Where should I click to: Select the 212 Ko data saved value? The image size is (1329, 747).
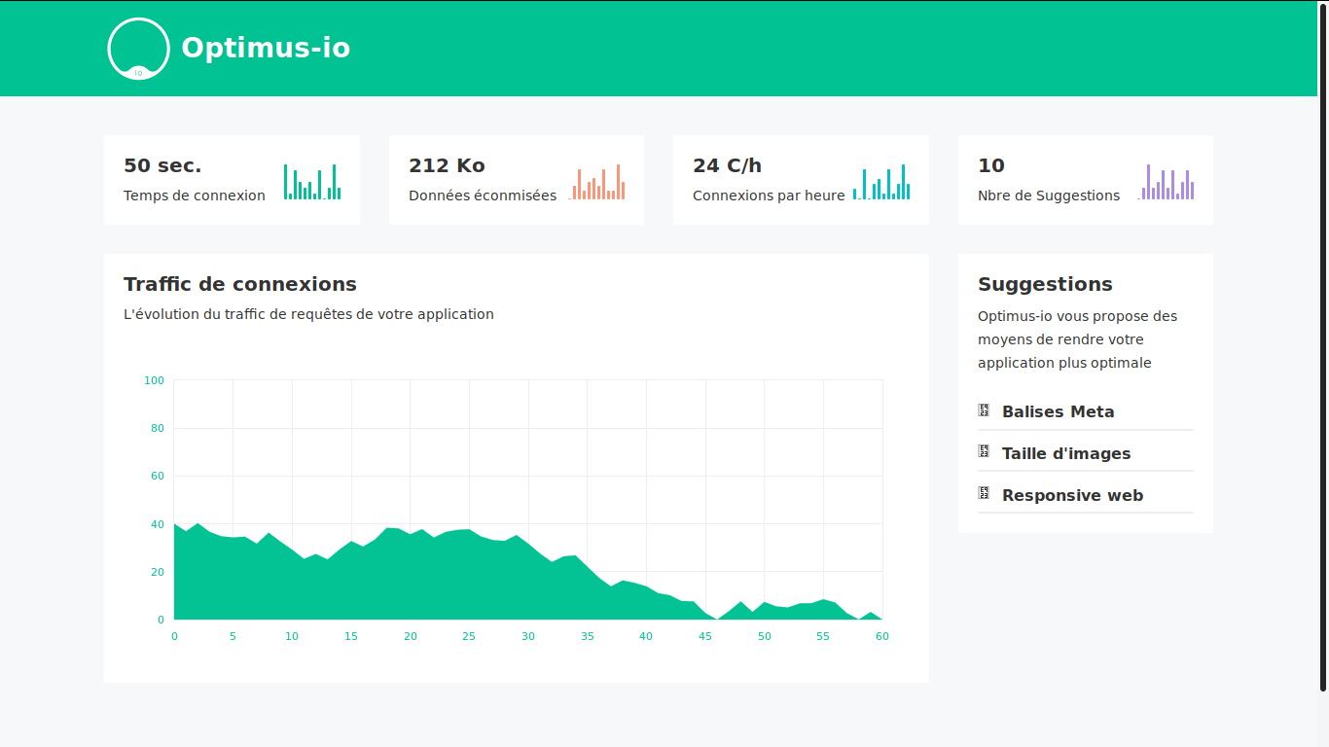[447, 165]
